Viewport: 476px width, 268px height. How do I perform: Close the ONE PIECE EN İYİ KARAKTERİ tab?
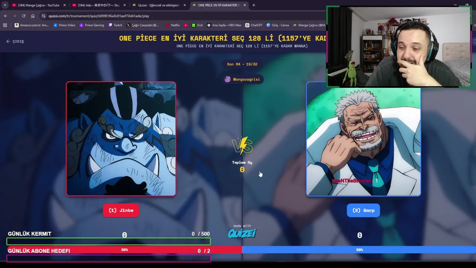[x=245, y=5]
